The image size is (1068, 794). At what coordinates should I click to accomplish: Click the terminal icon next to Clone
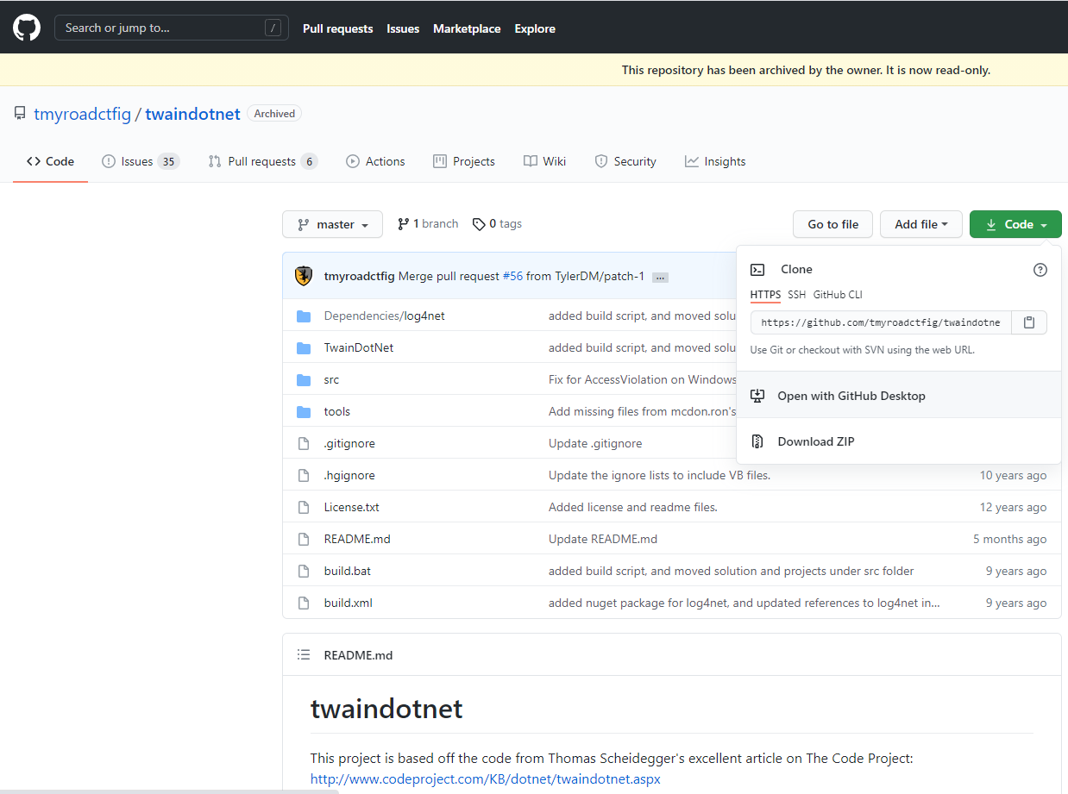(x=757, y=270)
